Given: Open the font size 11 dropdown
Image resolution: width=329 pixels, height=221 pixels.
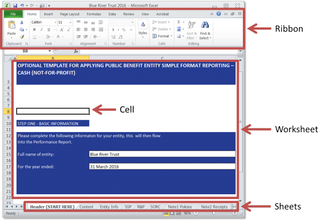Looking at the screenshot, I should pos(70,22).
